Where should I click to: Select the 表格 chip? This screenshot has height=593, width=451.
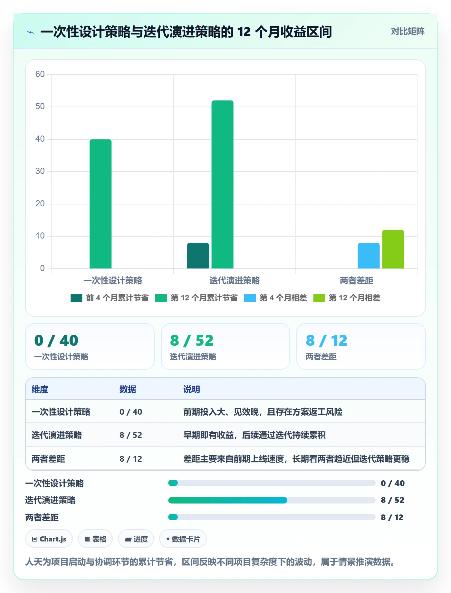pos(95,539)
